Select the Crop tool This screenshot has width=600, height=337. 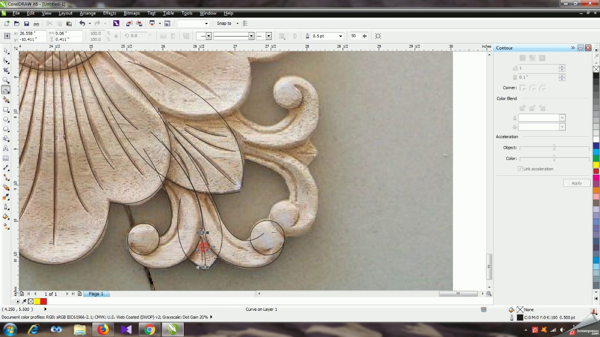tap(6, 70)
